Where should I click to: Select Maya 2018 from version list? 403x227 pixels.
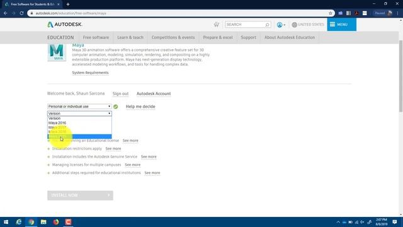(79, 132)
